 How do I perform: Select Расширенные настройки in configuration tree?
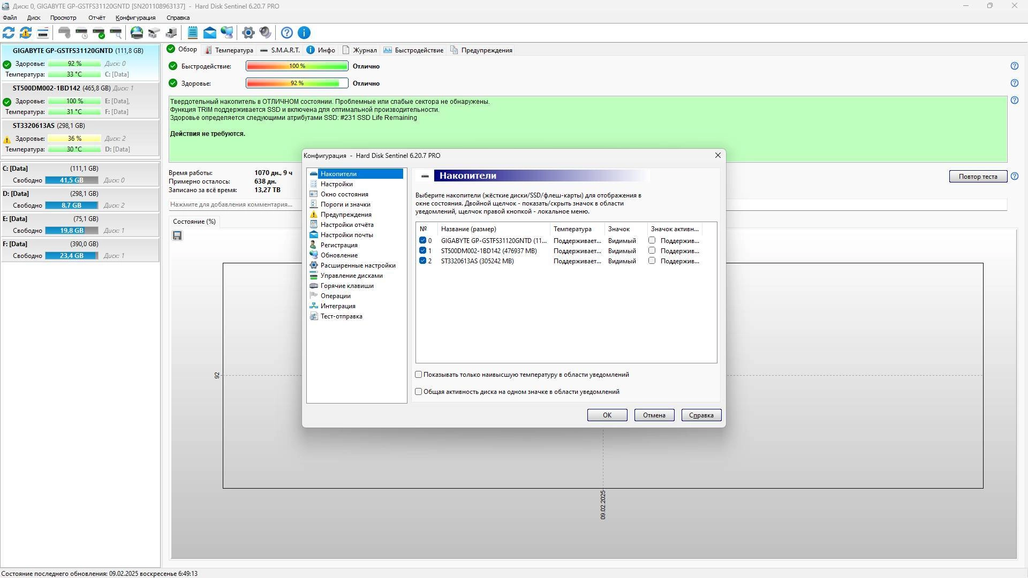[x=358, y=265]
